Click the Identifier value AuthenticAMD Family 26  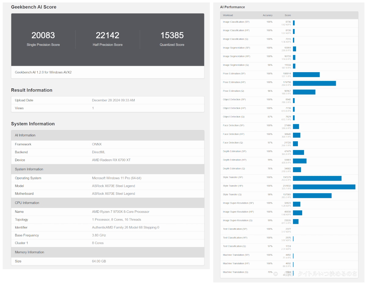click(125, 228)
